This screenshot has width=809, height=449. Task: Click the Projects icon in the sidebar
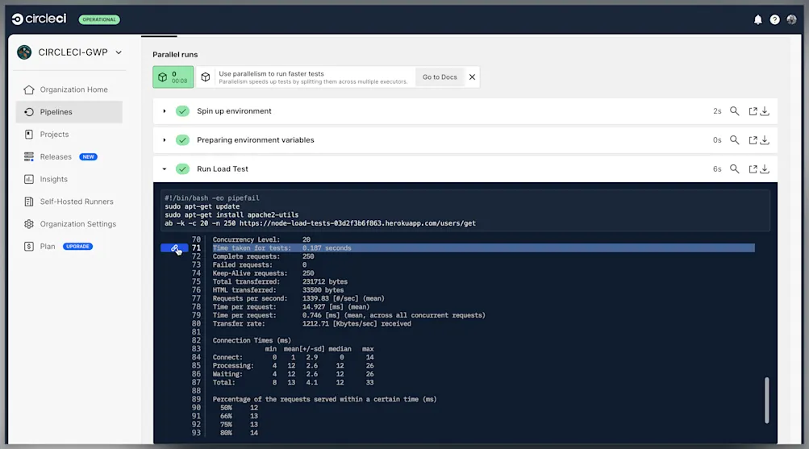(x=29, y=134)
